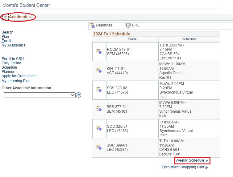Collapse the Academics section triangle
Screen dimensions: 233x177
click(6, 17)
